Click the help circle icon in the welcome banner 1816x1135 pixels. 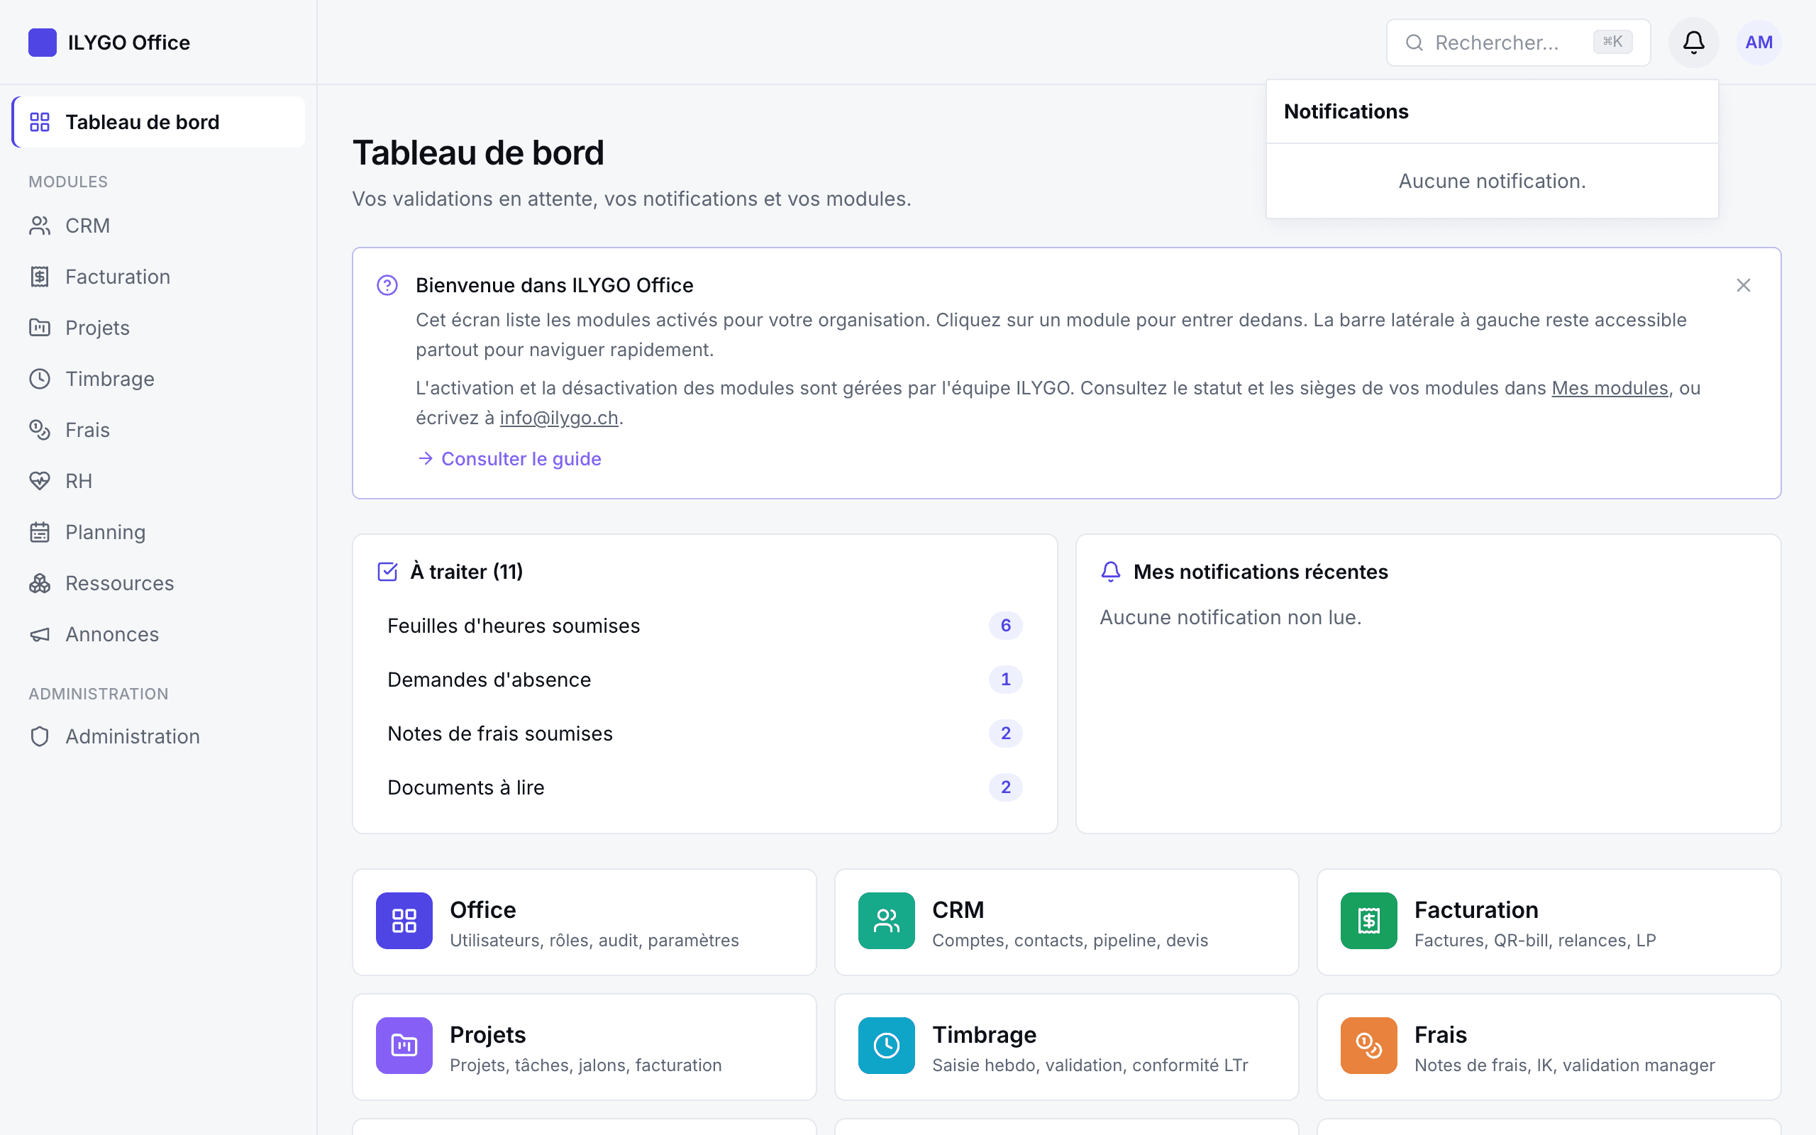pyautogui.click(x=387, y=285)
